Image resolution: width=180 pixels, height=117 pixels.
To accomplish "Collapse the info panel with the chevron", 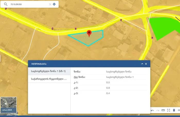I will click(142, 64).
